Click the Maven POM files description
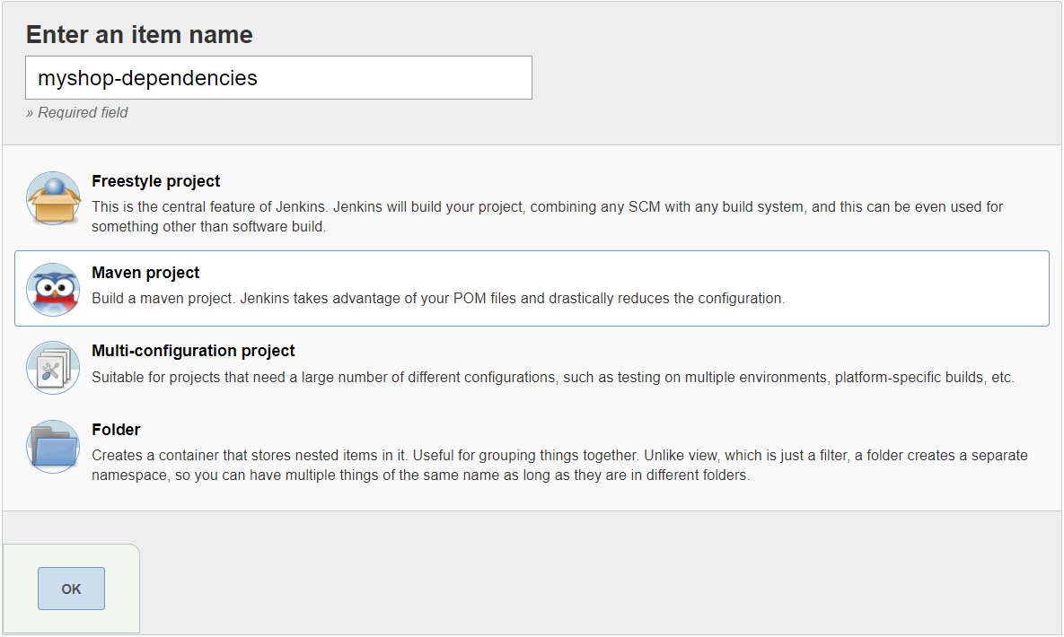The height and width of the screenshot is (637, 1064). [438, 298]
